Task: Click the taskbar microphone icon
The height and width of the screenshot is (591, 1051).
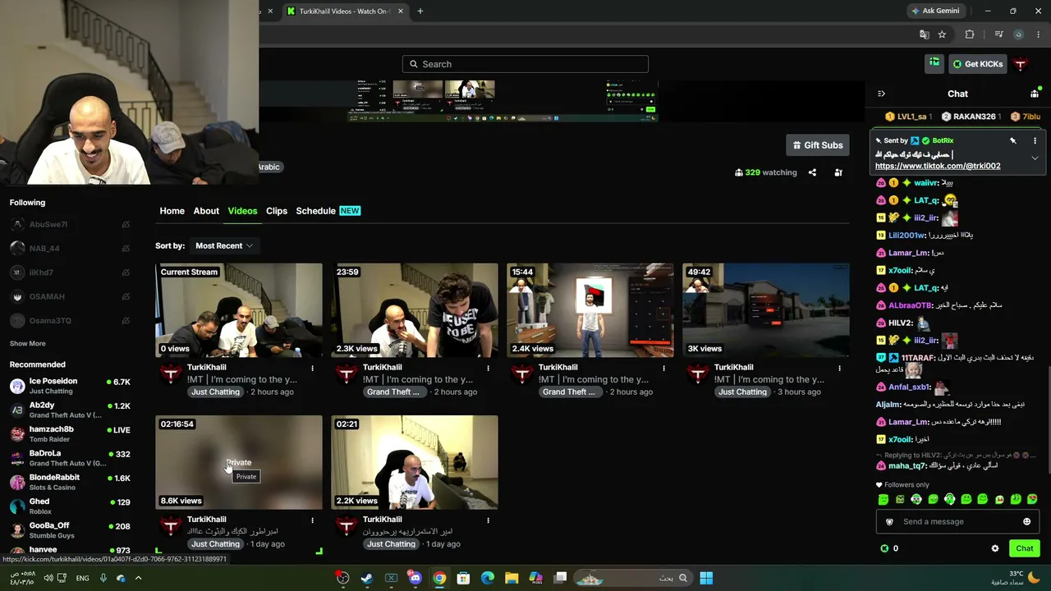Action: click(x=103, y=579)
